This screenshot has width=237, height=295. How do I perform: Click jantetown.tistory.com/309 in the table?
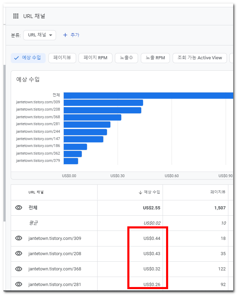click(55, 238)
